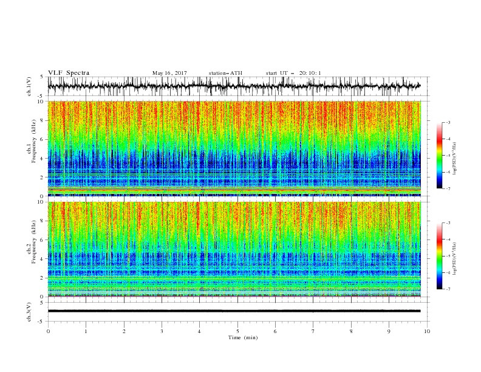Click the "4" kHz tick of ch.1 spectrogram
This screenshot has width=481, height=372.
coord(42,159)
